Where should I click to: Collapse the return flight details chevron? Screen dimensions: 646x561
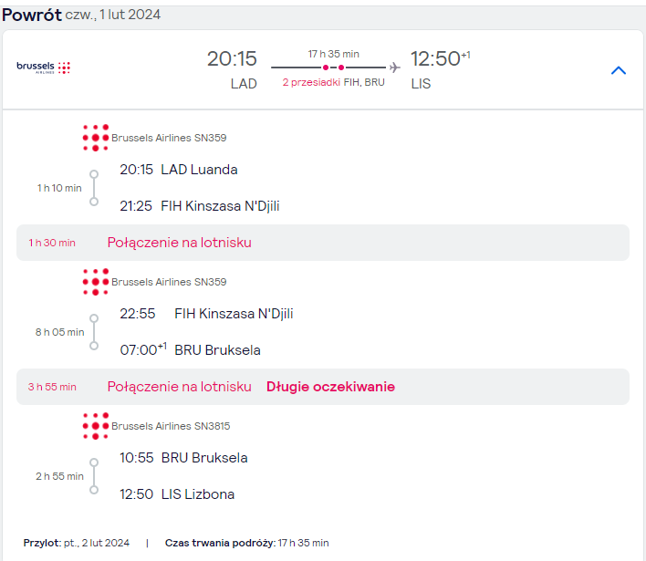[619, 70]
